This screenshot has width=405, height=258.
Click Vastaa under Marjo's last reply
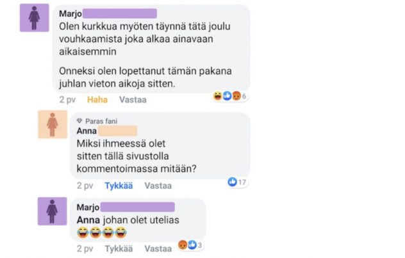coord(158,248)
